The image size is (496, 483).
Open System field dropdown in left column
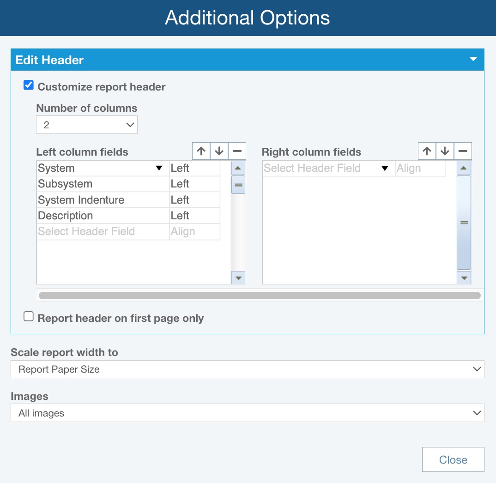pyautogui.click(x=159, y=169)
